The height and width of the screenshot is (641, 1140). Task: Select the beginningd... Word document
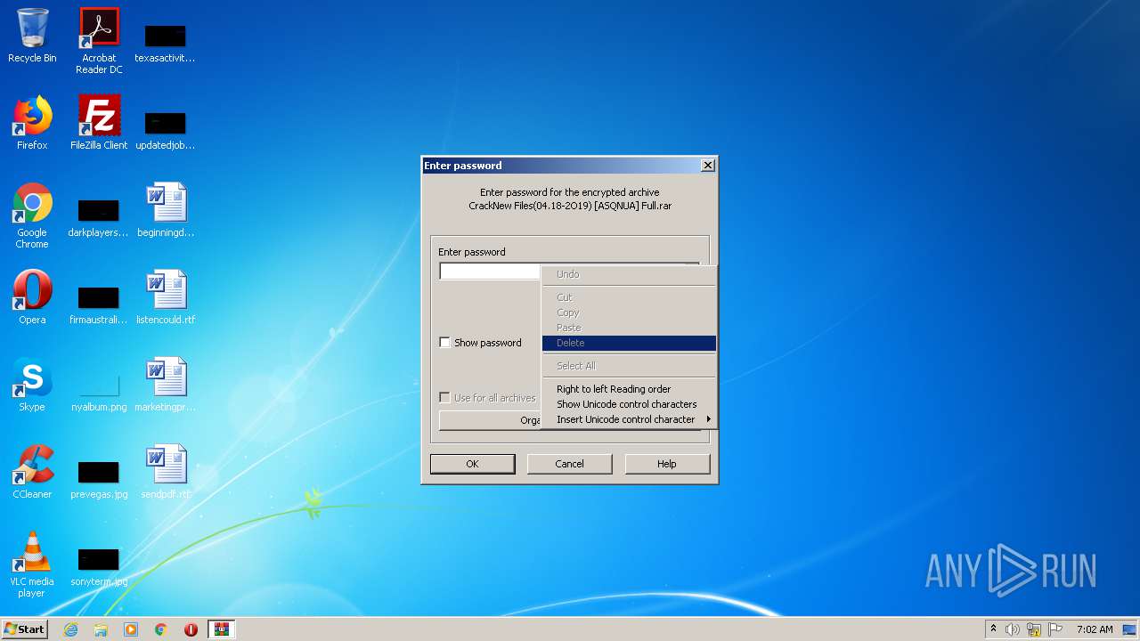(166, 211)
